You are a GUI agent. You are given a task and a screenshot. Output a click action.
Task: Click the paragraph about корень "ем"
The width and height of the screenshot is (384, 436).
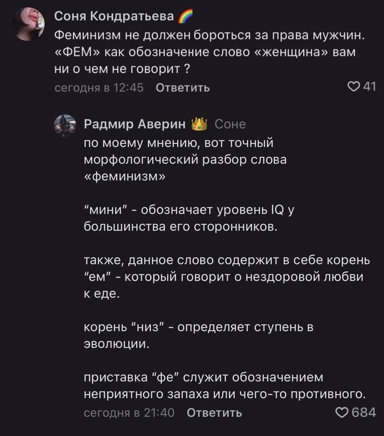222,277
